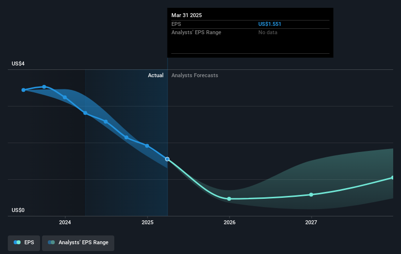The image size is (401, 254).
Task: Click the EPS legend color icon
Action: (17, 242)
